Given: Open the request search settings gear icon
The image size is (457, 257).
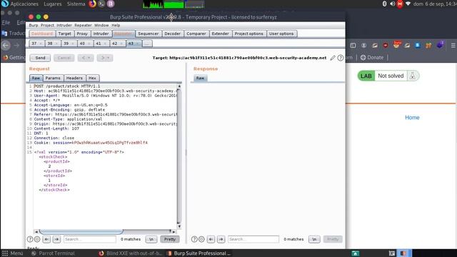Looking at the screenshot, I should [x=37, y=239].
